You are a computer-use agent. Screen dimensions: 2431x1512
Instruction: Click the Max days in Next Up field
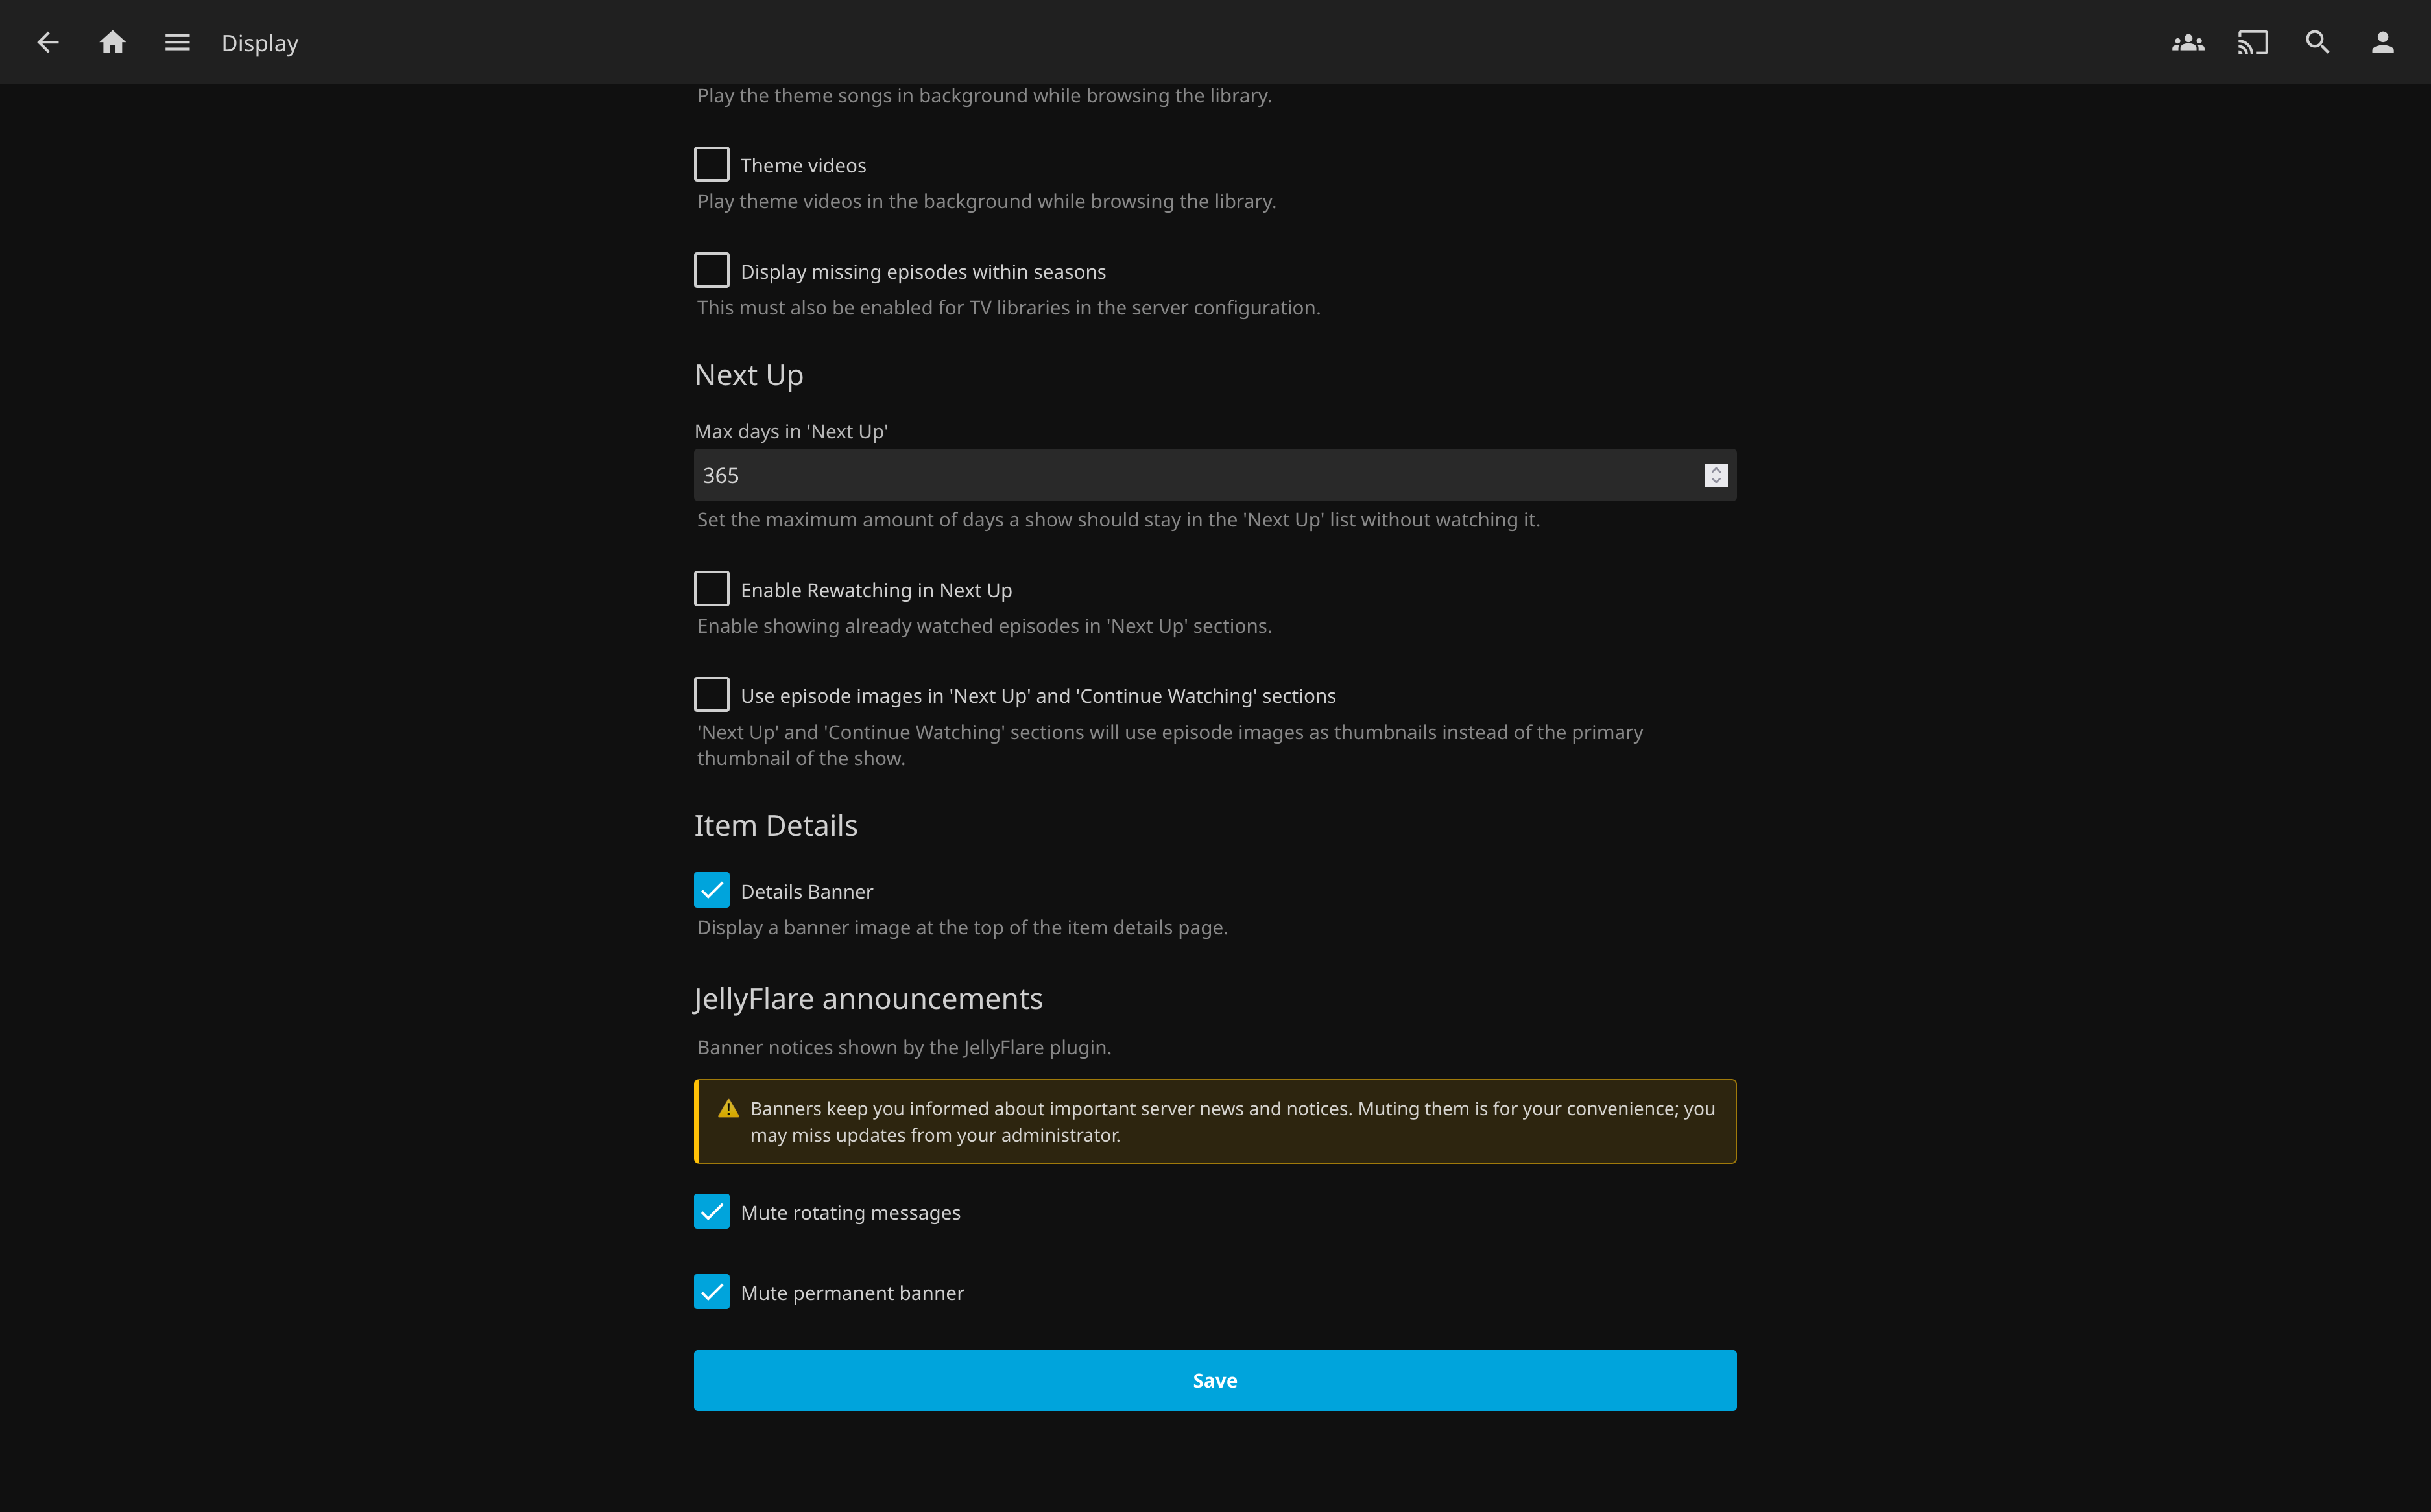pyautogui.click(x=1214, y=475)
